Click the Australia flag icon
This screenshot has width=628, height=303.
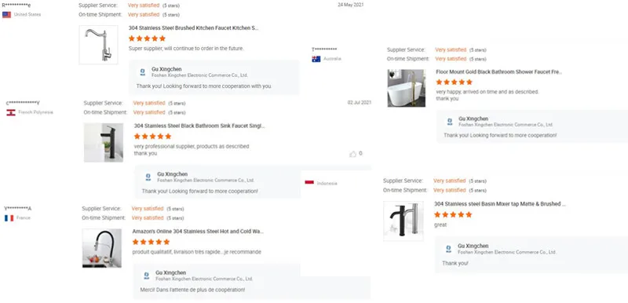tap(316, 59)
